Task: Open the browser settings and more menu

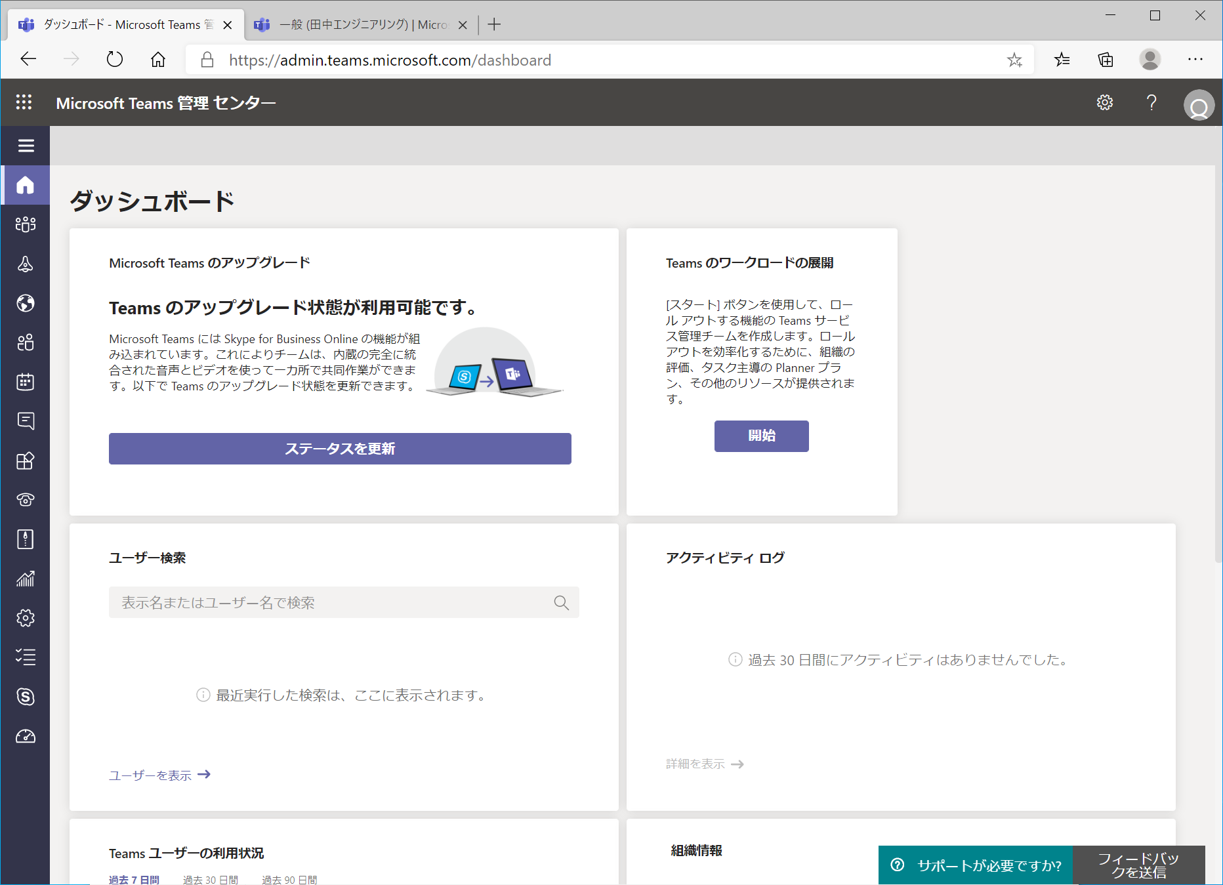Action: pos(1195,60)
